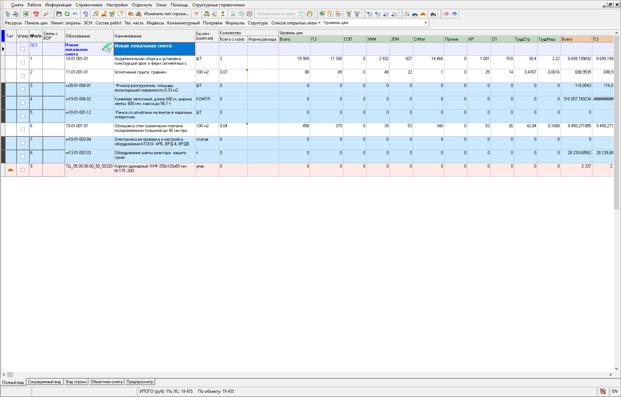Export estimate to Excel via toolbar icon

point(26,14)
